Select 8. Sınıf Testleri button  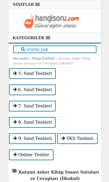tap(33, 122)
